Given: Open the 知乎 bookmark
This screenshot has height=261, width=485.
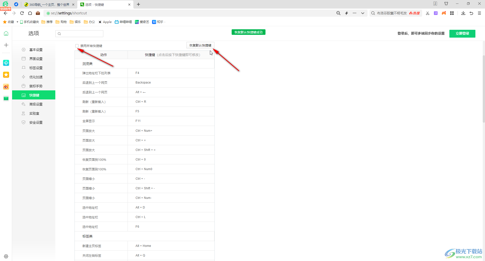Looking at the screenshot, I should point(158,22).
